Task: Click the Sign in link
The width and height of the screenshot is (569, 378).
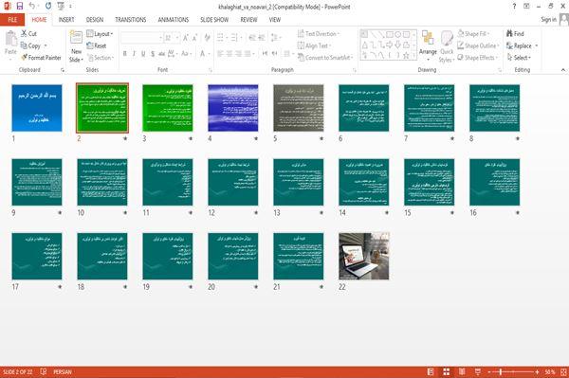Action: 548,20
